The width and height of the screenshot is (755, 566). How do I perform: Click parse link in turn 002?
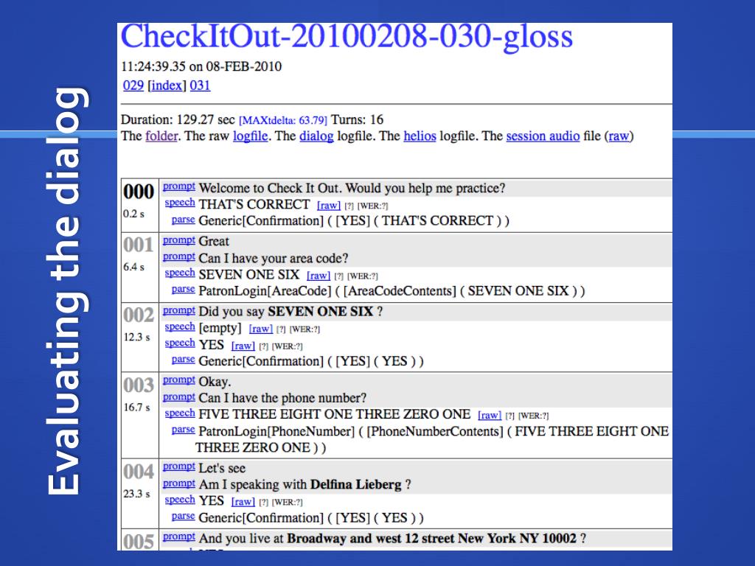coord(183,360)
